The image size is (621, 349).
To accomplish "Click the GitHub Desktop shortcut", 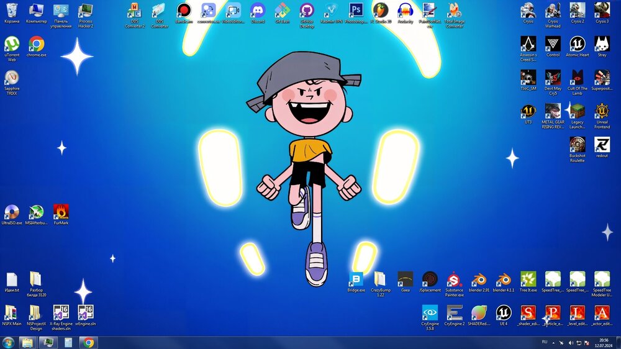I will 307,11.
